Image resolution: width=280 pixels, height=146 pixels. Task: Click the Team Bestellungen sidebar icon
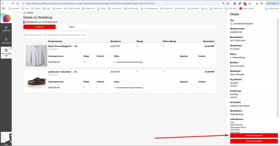pos(6,51)
